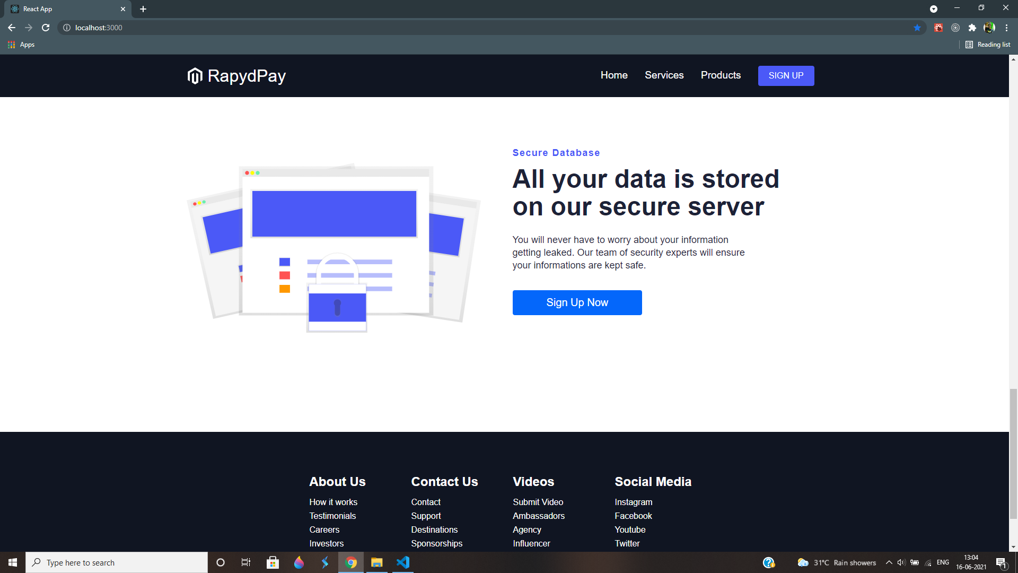Screen dimensions: 1018x573
Task: Focus the Windows taskbar search box
Action: 117,562
